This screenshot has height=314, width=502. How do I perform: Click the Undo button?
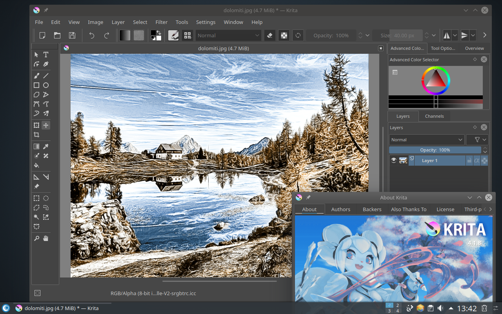point(92,35)
